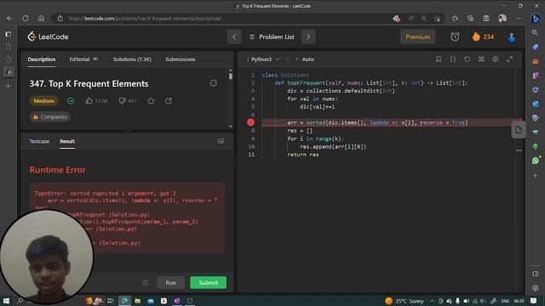Click the weather 25°C Sunny widget
The width and height of the screenshot is (545, 306).
pyautogui.click(x=404, y=301)
